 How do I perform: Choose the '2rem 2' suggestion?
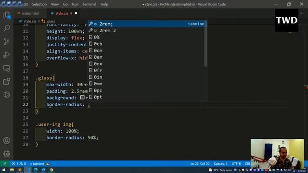146,31
